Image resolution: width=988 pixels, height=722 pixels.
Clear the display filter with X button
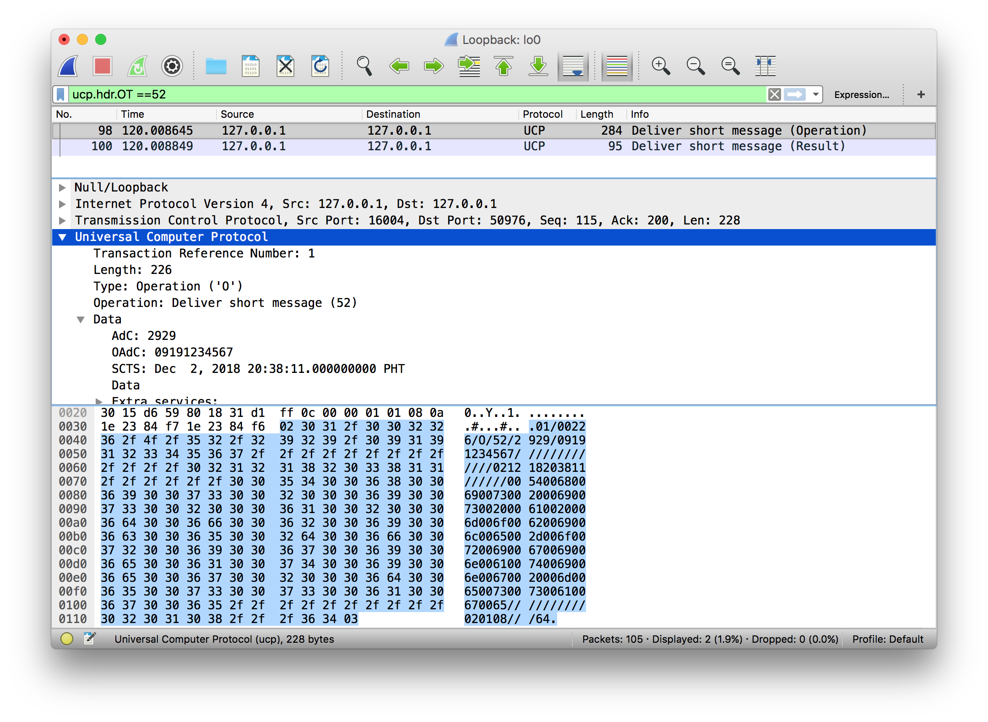[774, 95]
